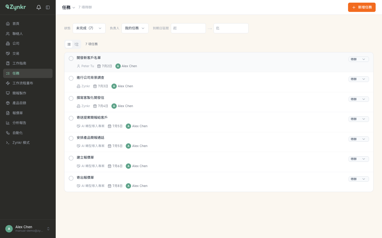Open the 我的任務 owner filter
Image resolution: width=382 pixels, height=238 pixels.
tap(135, 28)
